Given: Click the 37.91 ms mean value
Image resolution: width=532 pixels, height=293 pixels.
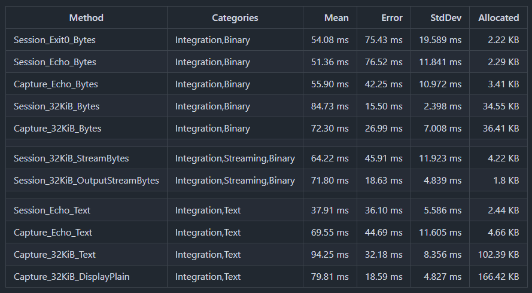Looking at the screenshot, I should (x=330, y=210).
